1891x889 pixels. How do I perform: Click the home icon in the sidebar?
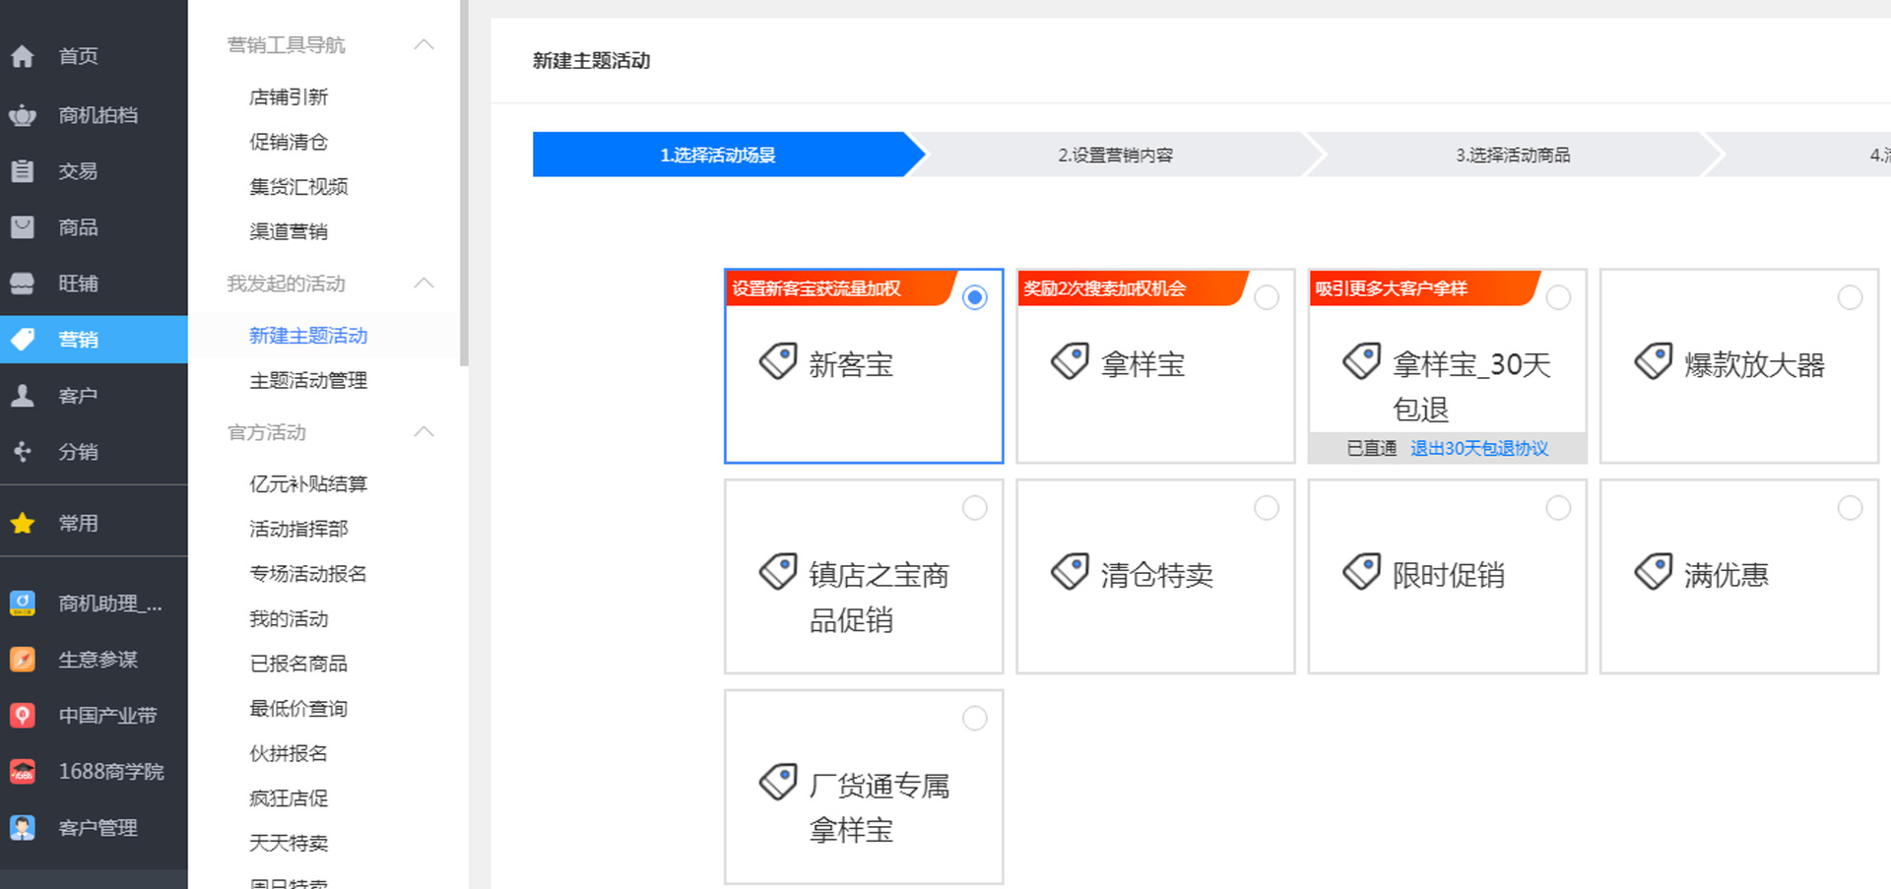pyautogui.click(x=23, y=57)
